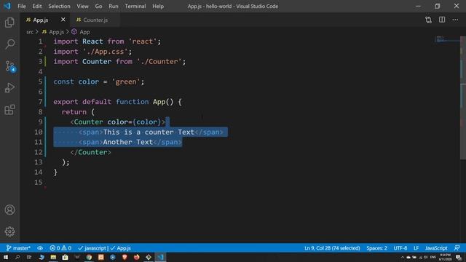Click the src breadcrumb segment
This screenshot has height=262, width=466.
tap(30, 32)
